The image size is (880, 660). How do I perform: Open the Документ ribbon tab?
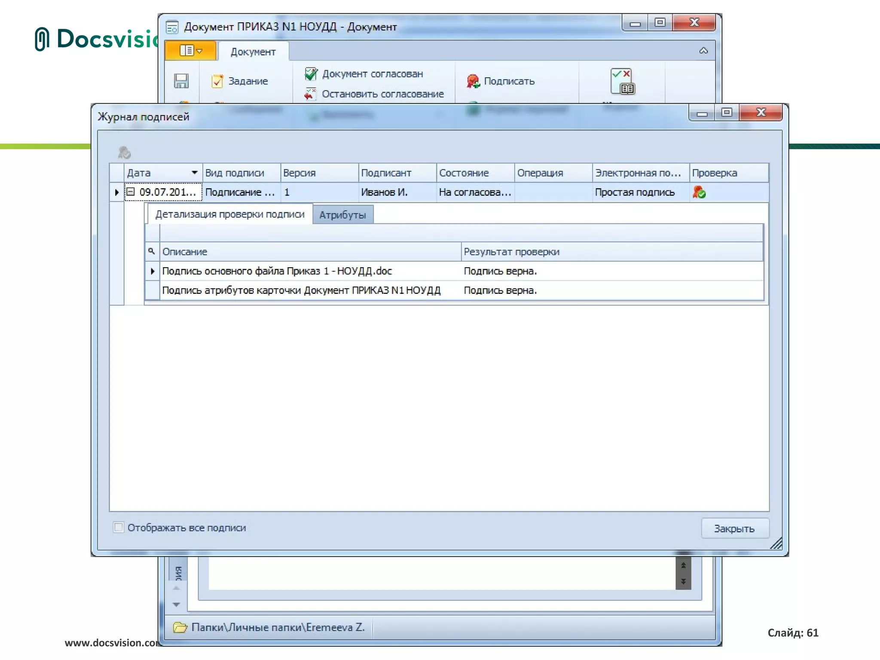(253, 52)
